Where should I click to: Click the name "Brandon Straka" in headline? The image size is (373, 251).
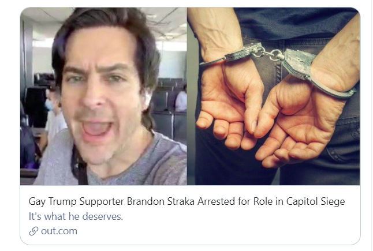[161, 201]
